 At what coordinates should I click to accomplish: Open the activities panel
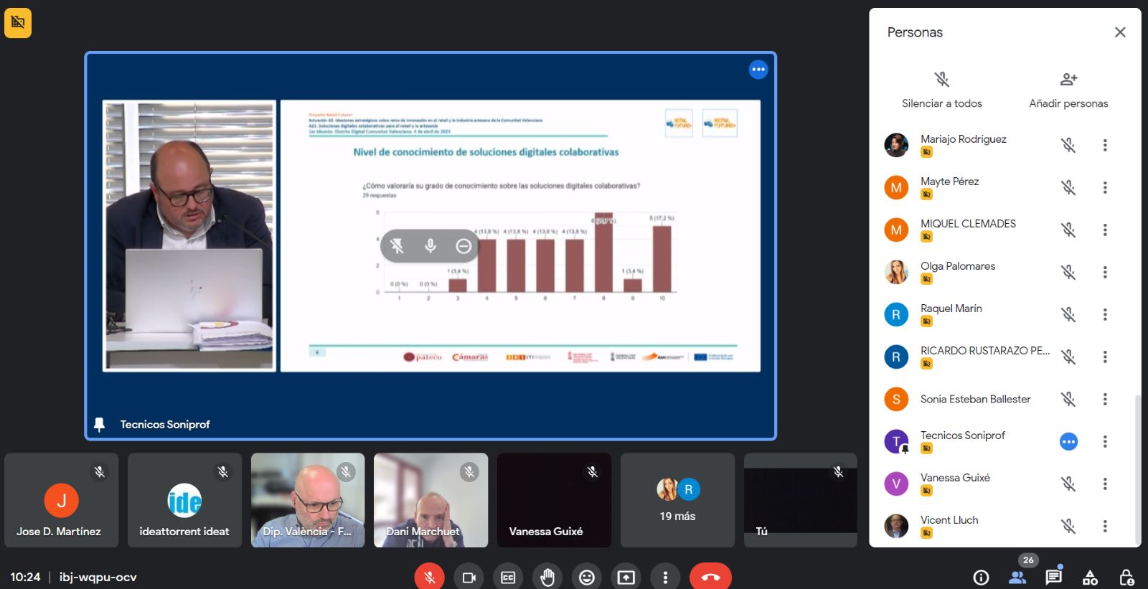click(x=1090, y=577)
